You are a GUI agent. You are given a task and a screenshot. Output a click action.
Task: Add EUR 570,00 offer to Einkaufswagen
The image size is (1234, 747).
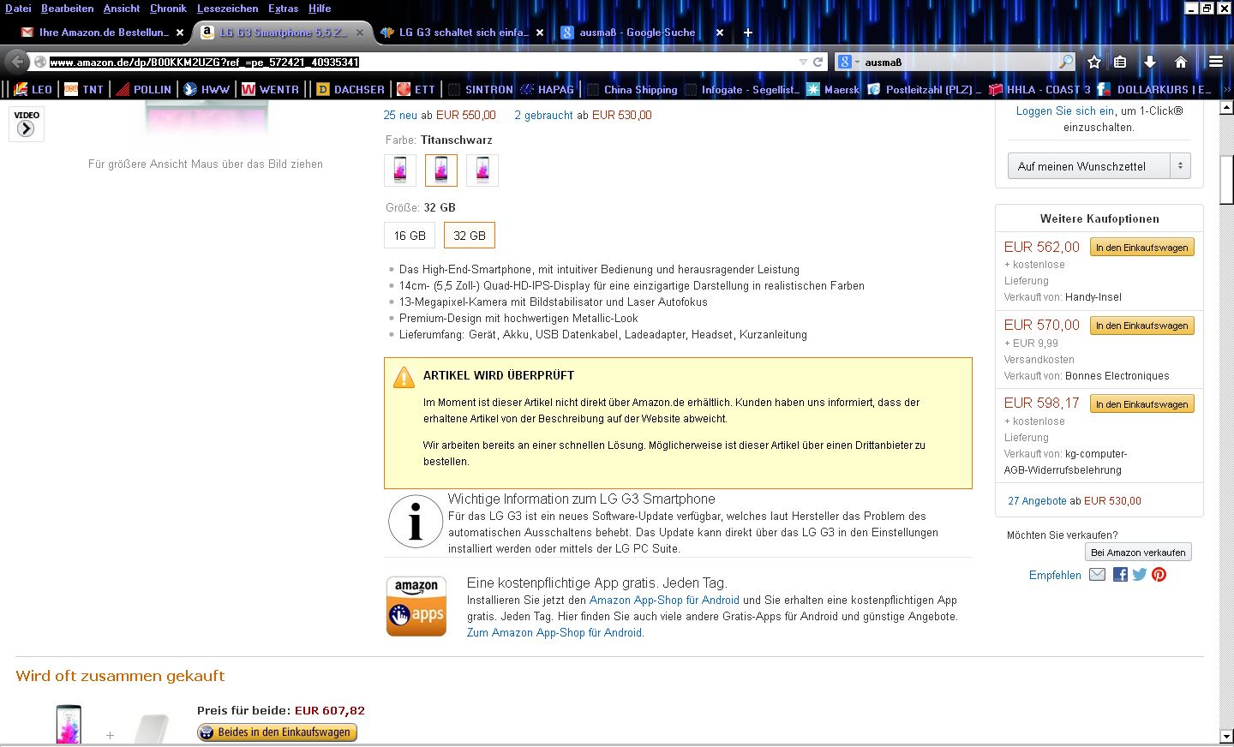(x=1141, y=326)
